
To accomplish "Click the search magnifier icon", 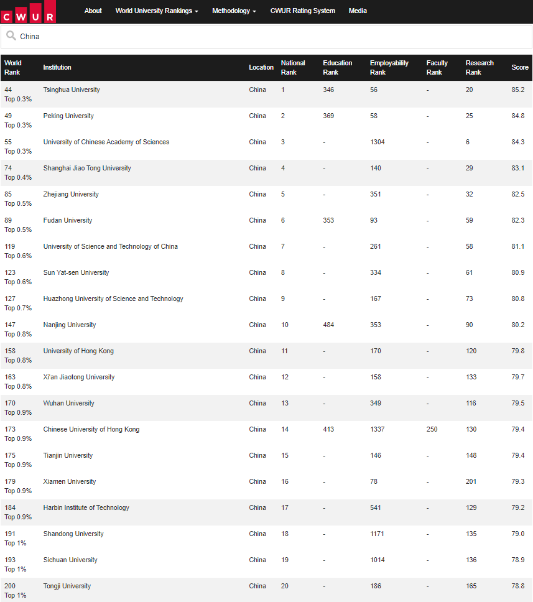I will coord(11,35).
